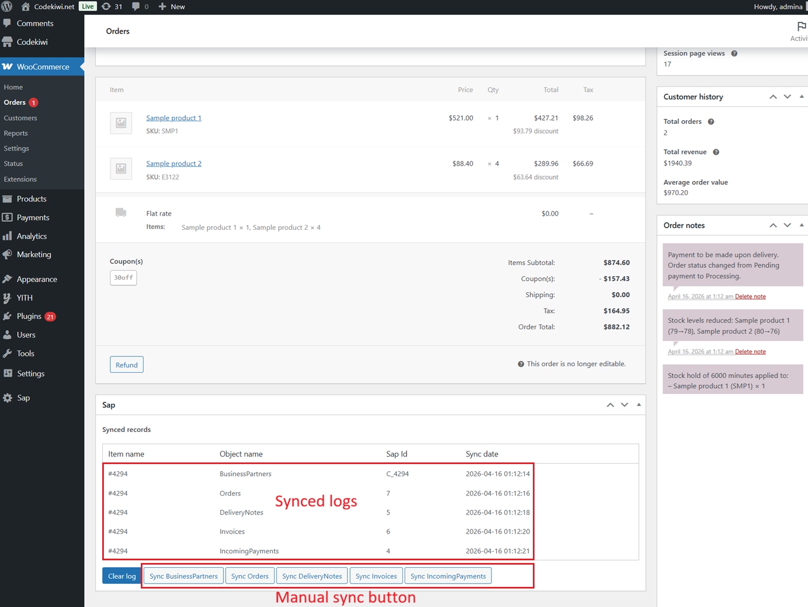Open the Sample product 2 link

click(x=173, y=164)
